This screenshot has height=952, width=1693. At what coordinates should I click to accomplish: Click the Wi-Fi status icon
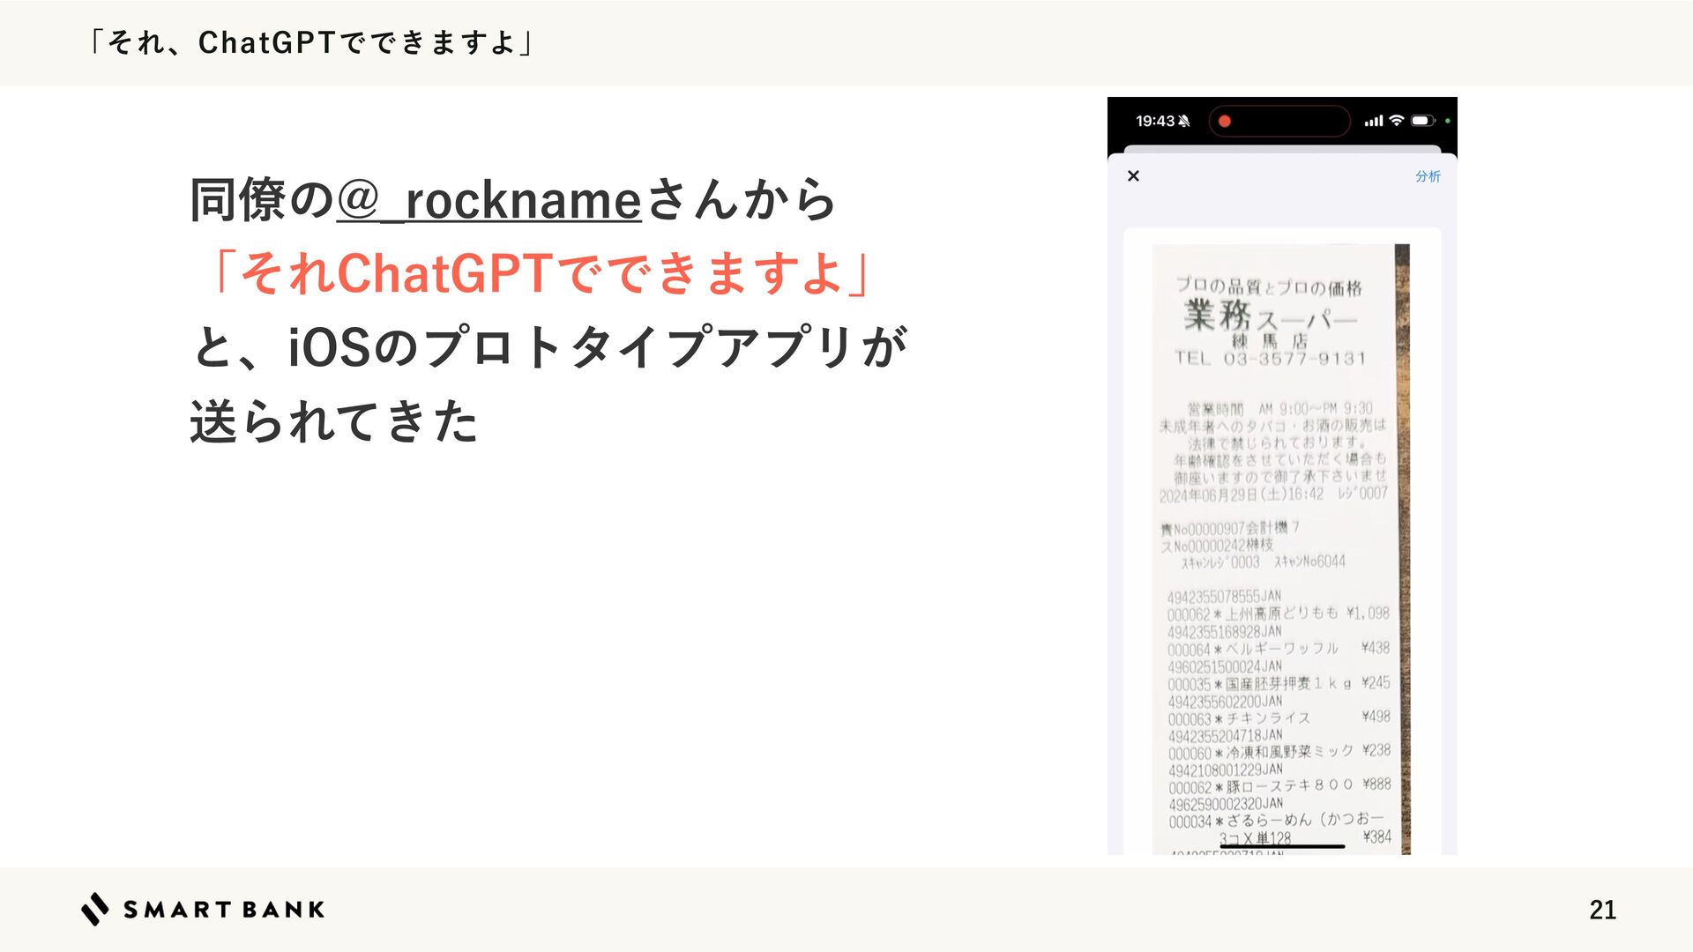point(1396,121)
